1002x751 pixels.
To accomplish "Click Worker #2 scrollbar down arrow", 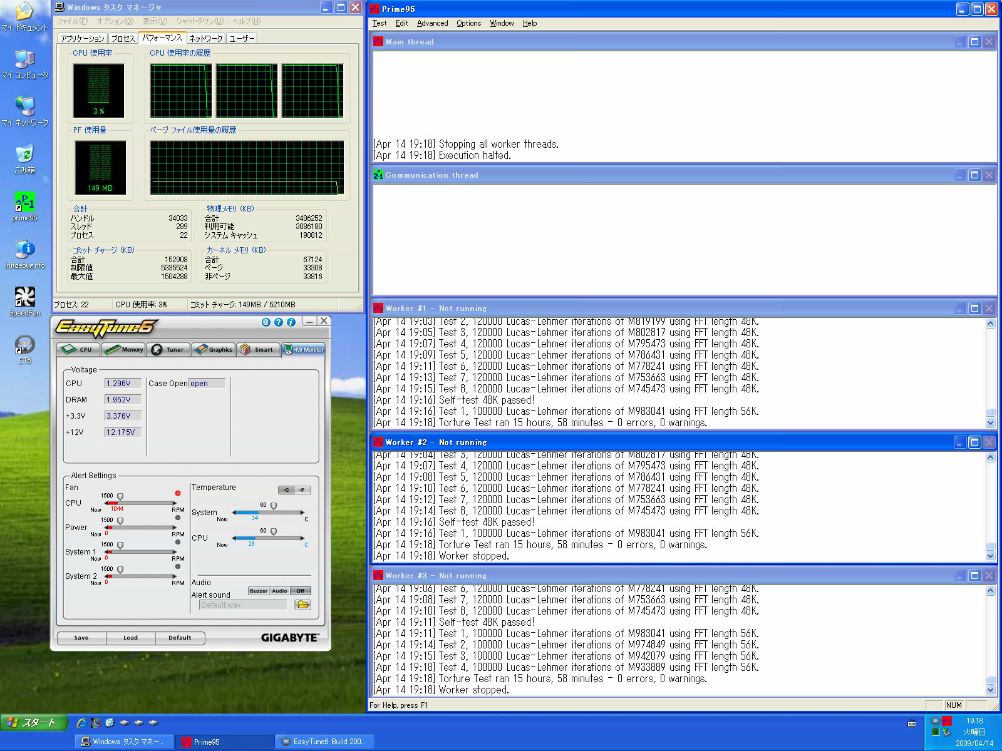I will (x=990, y=556).
